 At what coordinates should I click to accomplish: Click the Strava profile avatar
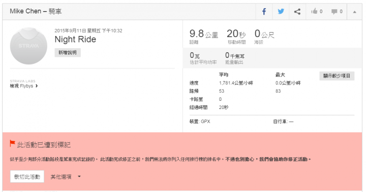click(x=28, y=46)
